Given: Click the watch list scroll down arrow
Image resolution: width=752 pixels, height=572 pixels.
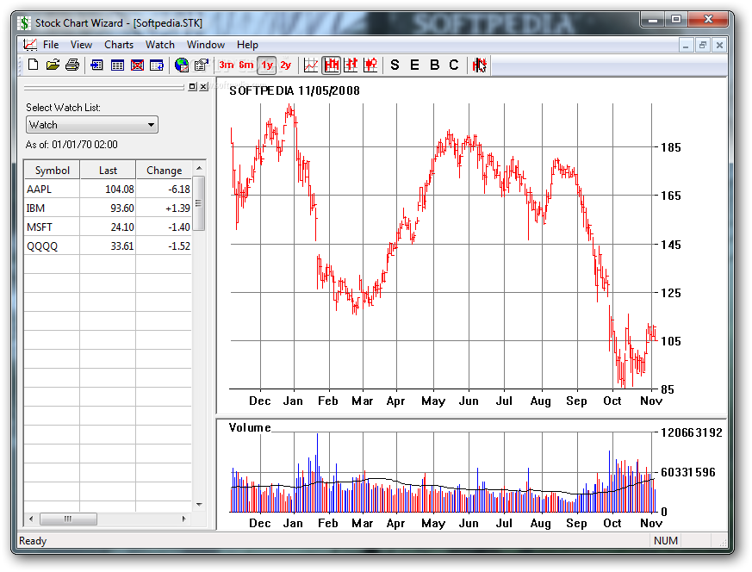Looking at the screenshot, I should click(199, 505).
